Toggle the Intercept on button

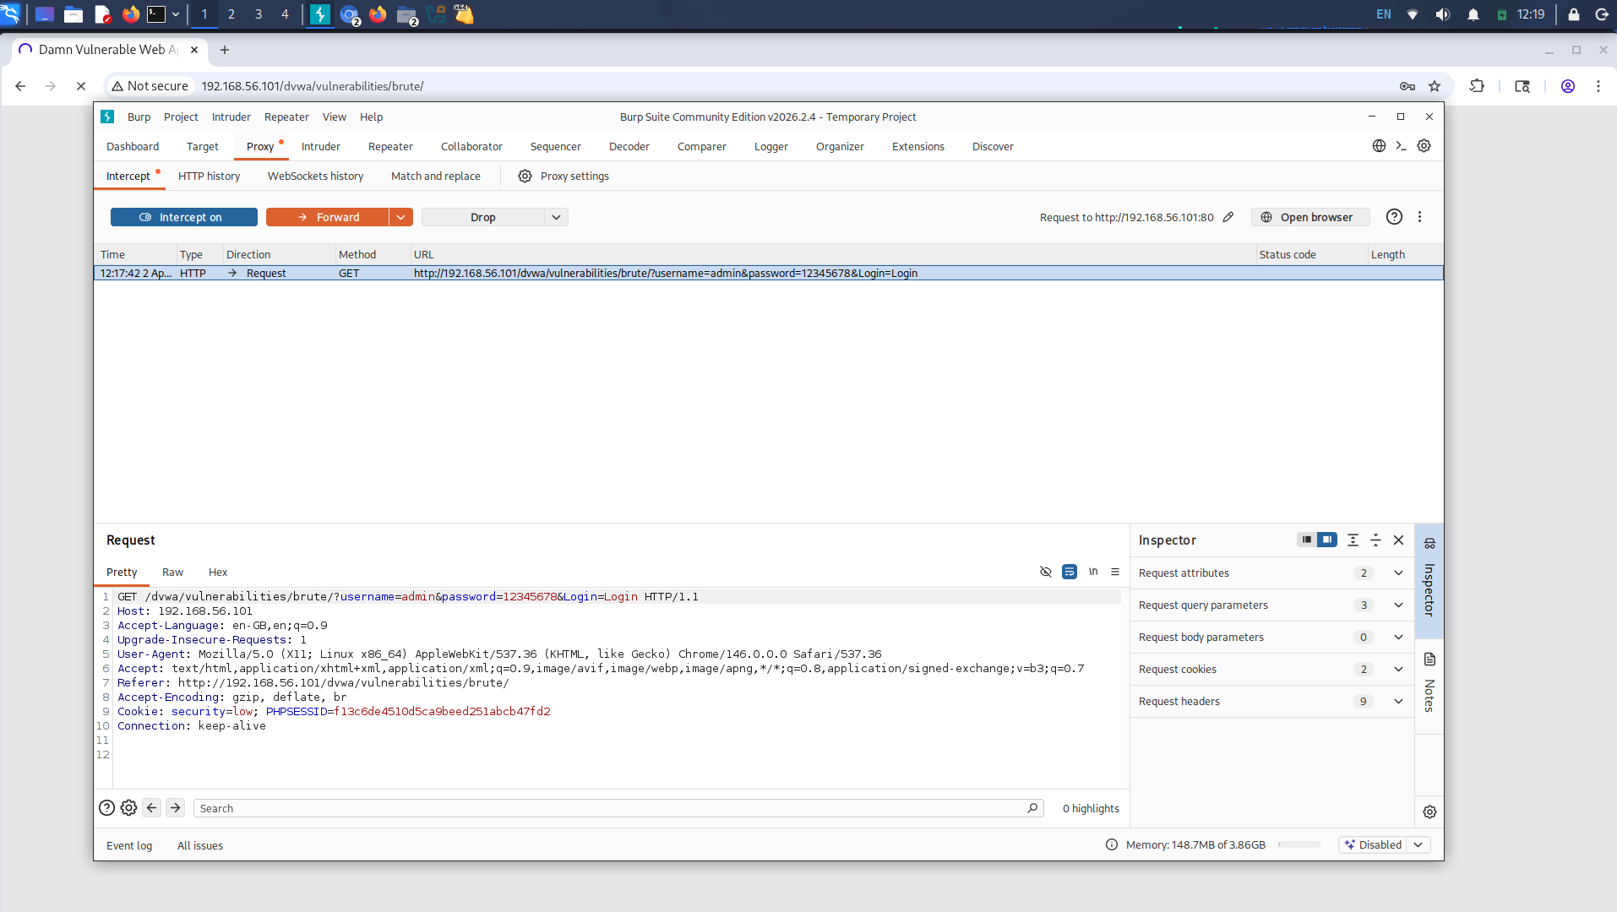[183, 217]
